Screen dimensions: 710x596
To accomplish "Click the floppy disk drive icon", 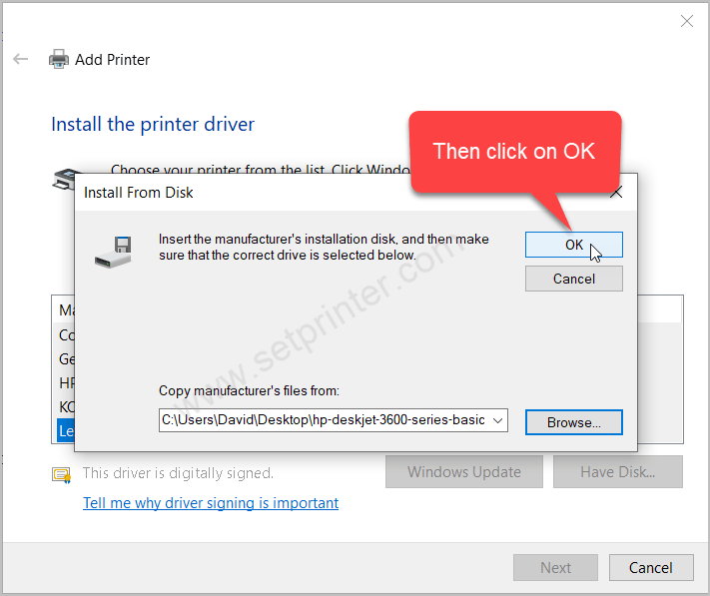I will pos(114,252).
